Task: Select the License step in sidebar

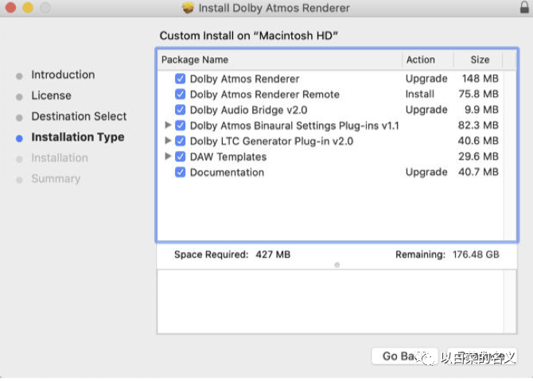Action: coord(51,95)
